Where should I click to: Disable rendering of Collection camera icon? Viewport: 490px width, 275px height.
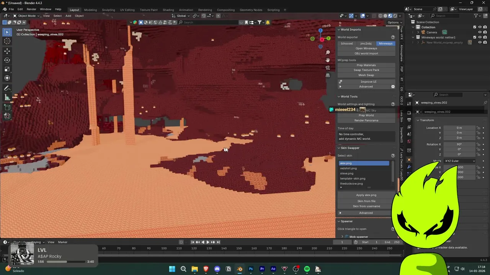click(x=485, y=27)
